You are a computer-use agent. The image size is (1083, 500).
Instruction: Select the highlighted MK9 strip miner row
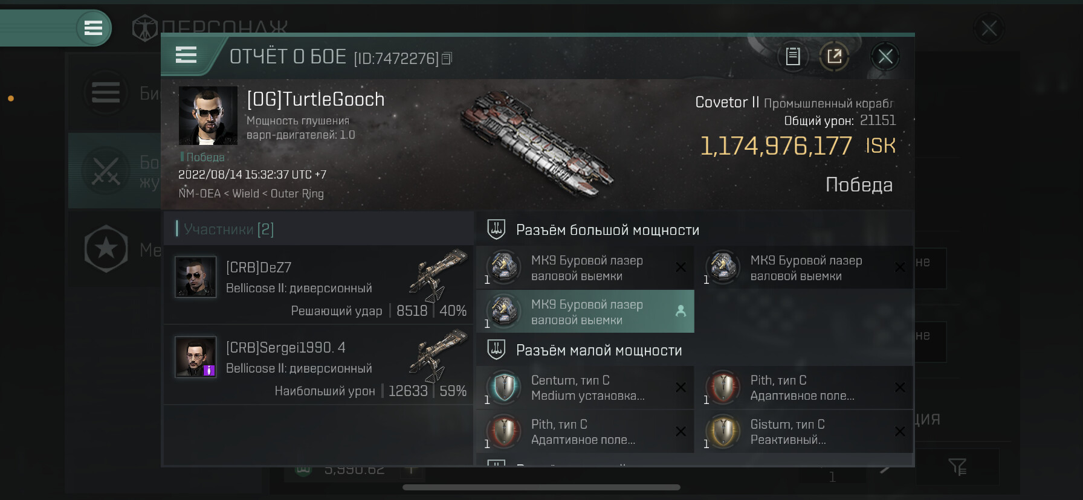click(585, 312)
